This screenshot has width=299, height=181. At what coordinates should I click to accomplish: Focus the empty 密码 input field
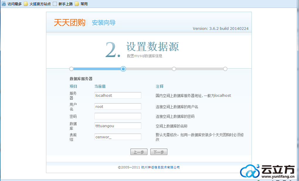point(118,116)
